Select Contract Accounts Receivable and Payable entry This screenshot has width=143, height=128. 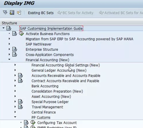(x=65, y=81)
